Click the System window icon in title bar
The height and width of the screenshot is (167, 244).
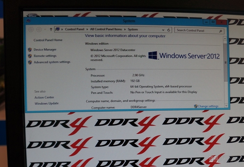(28, 20)
